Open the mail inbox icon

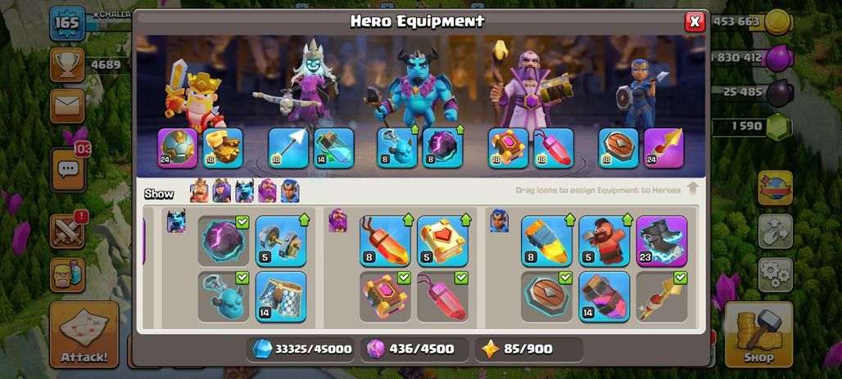[x=68, y=106]
